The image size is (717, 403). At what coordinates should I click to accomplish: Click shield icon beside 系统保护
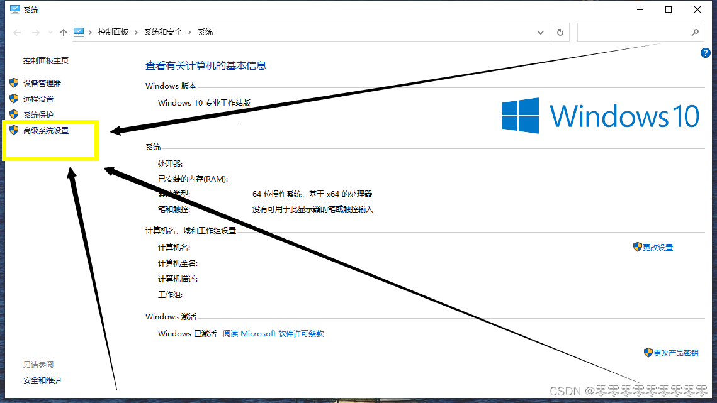pyautogui.click(x=14, y=114)
